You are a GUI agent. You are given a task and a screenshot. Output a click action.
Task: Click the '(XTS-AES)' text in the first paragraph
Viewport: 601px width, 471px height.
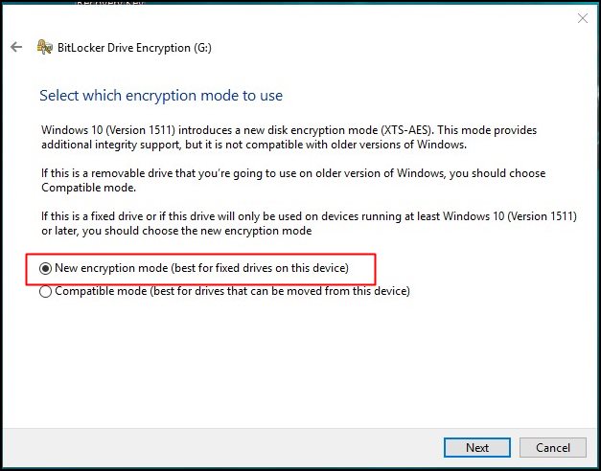pos(407,130)
